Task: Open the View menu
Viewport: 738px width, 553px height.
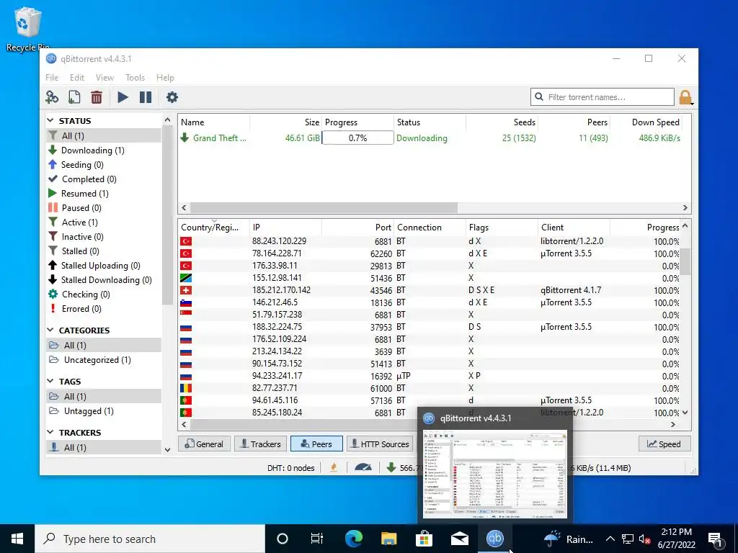Action: pos(105,78)
